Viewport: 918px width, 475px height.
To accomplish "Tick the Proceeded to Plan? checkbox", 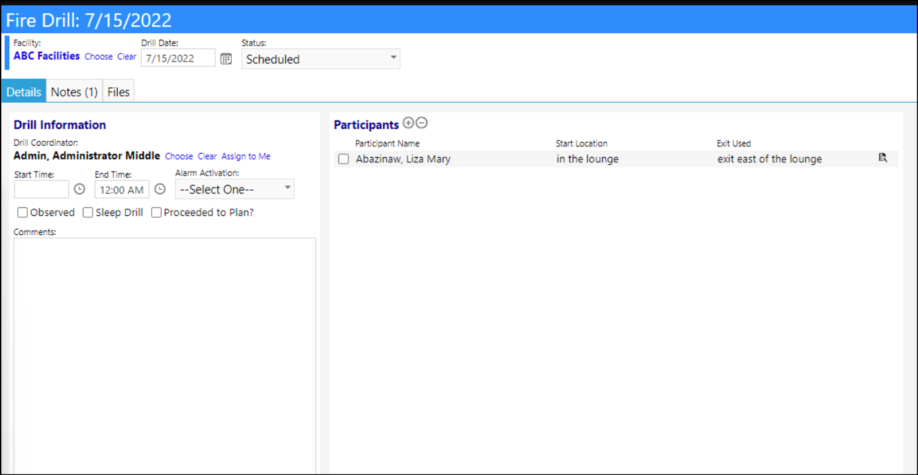I will (x=156, y=213).
